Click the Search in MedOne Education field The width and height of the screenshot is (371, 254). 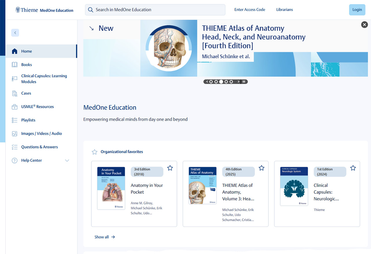159,10
